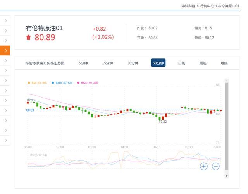
Task: Click the 17:00 time axis label
Action: pyautogui.click(x=60, y=147)
